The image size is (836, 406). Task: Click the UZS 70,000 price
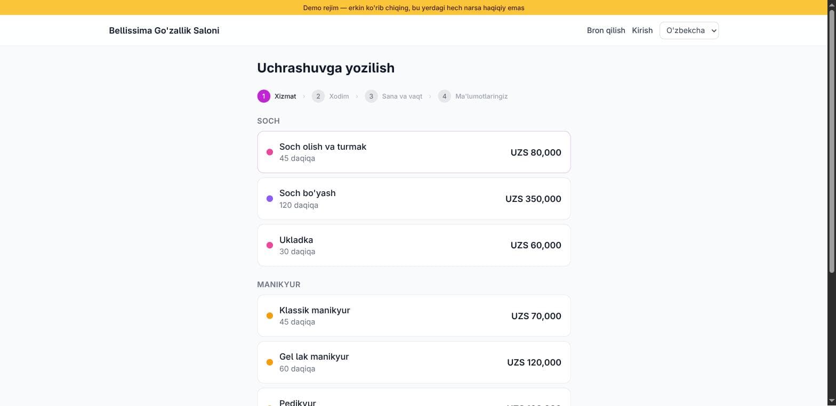pos(536,316)
